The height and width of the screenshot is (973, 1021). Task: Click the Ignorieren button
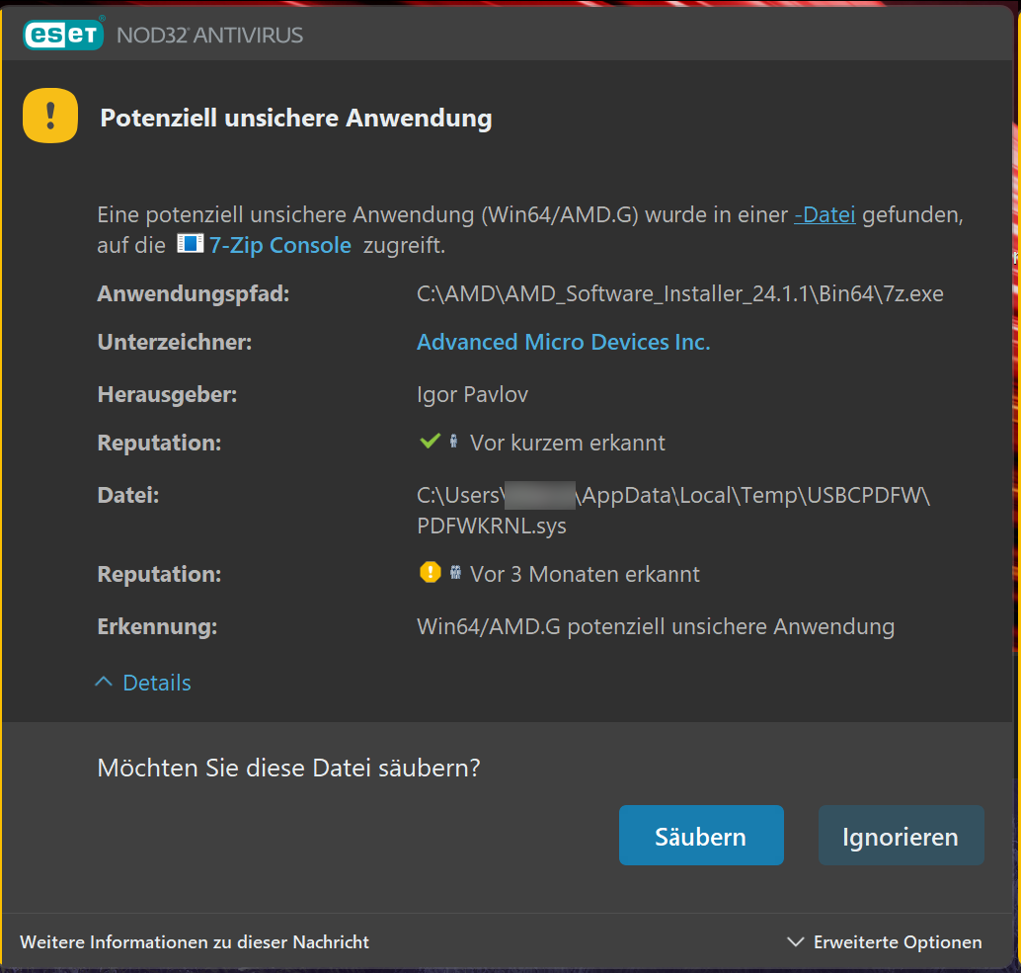click(901, 836)
